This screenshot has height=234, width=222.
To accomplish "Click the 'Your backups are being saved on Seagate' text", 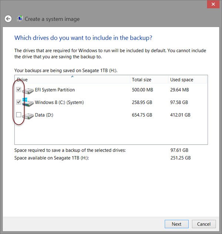I will [66, 70].
